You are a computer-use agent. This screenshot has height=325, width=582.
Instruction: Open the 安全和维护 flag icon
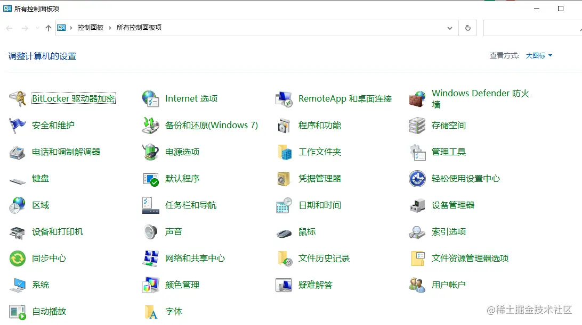[18, 125]
